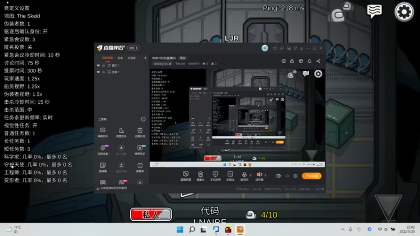
Task: Collapse the 工具箱 toolbox panel
Action: 143,119
